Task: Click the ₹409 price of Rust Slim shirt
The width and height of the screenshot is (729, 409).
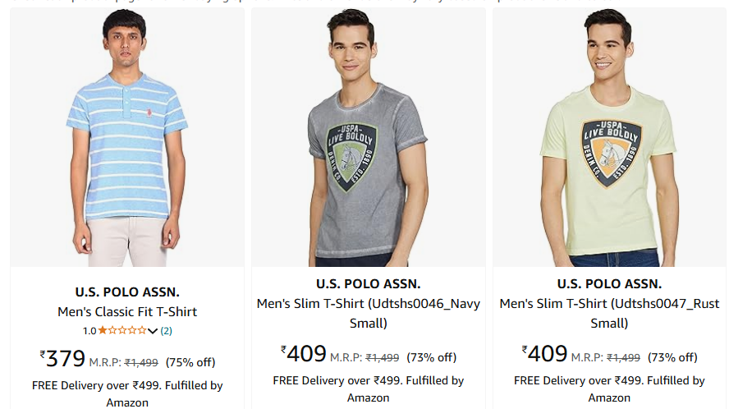Action: (x=544, y=354)
